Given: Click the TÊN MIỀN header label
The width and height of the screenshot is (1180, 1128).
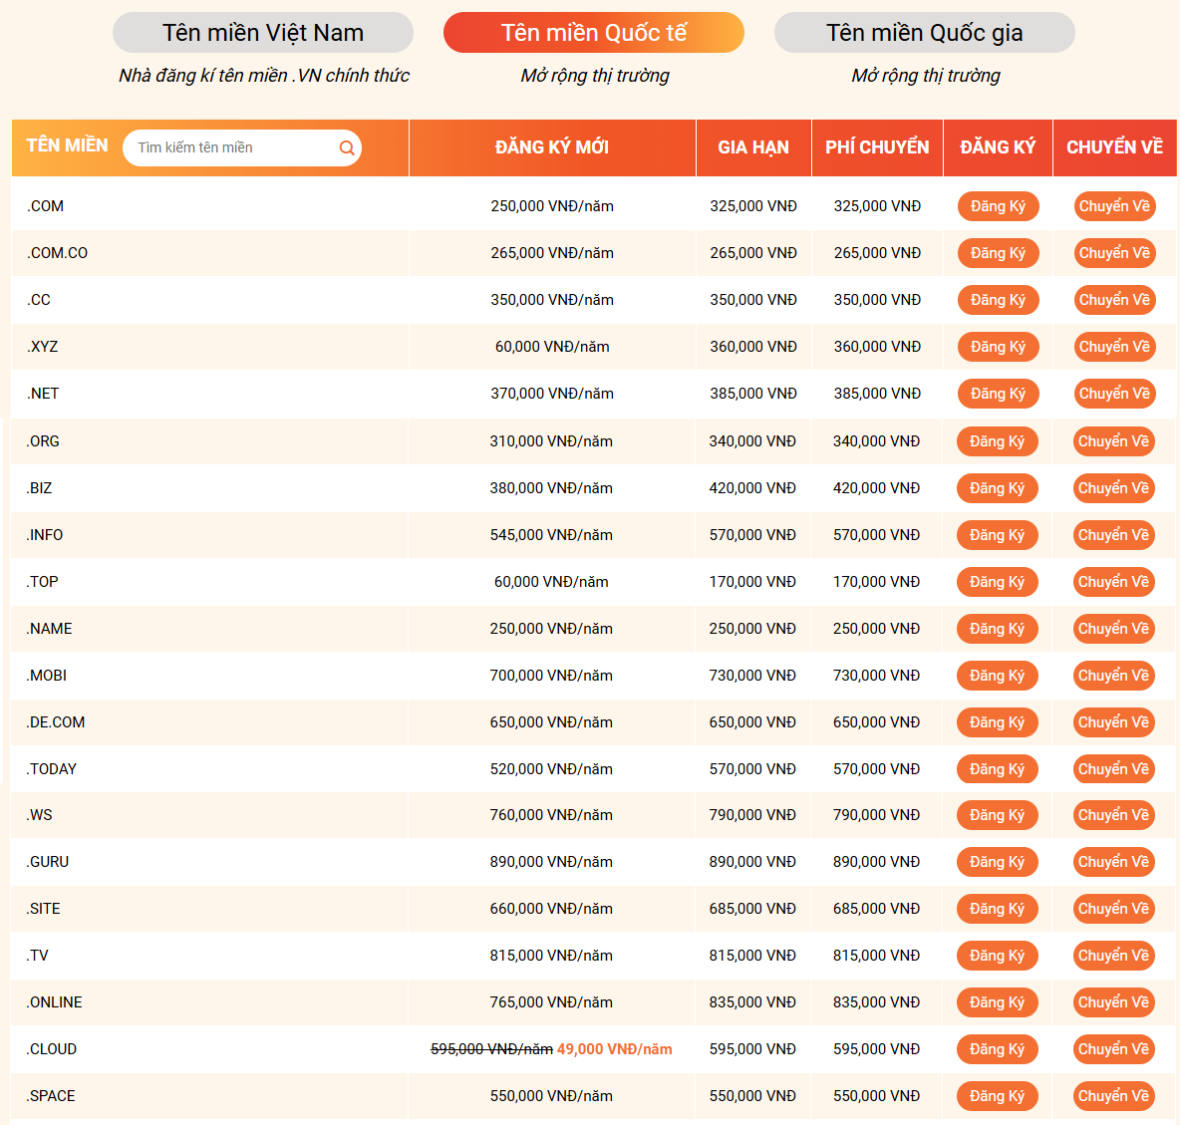Looking at the screenshot, I should tap(67, 146).
